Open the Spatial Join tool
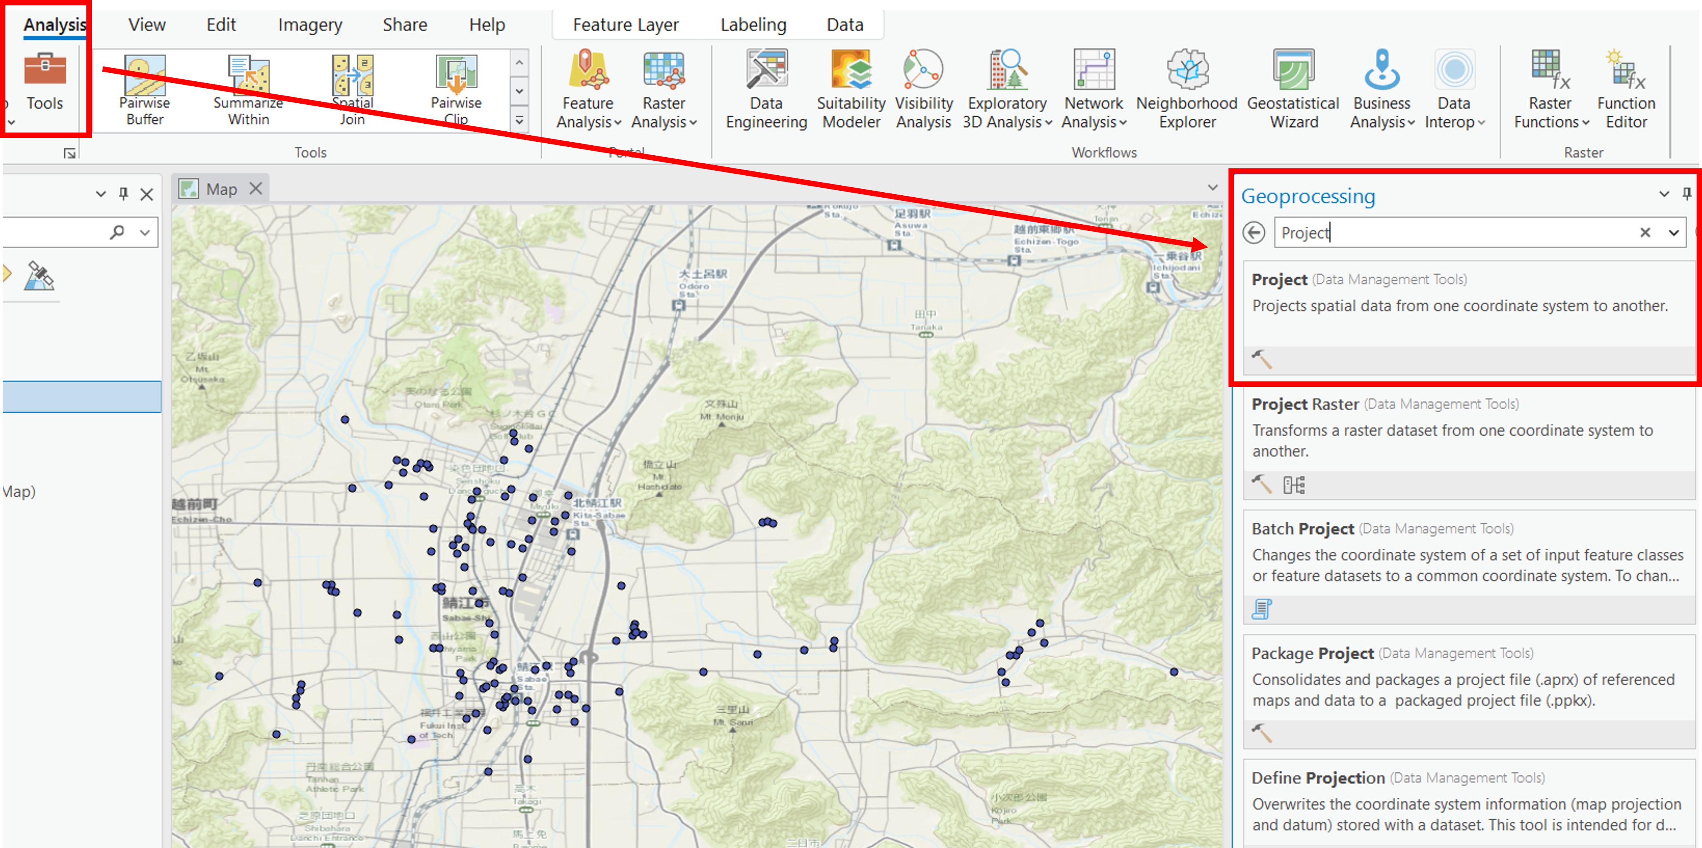The height and width of the screenshot is (848, 1702). 352,91
